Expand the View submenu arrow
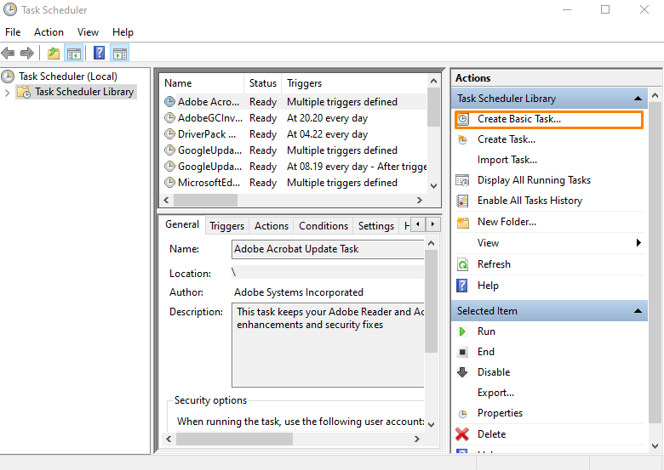Viewport: 664px width, 470px height. point(638,242)
